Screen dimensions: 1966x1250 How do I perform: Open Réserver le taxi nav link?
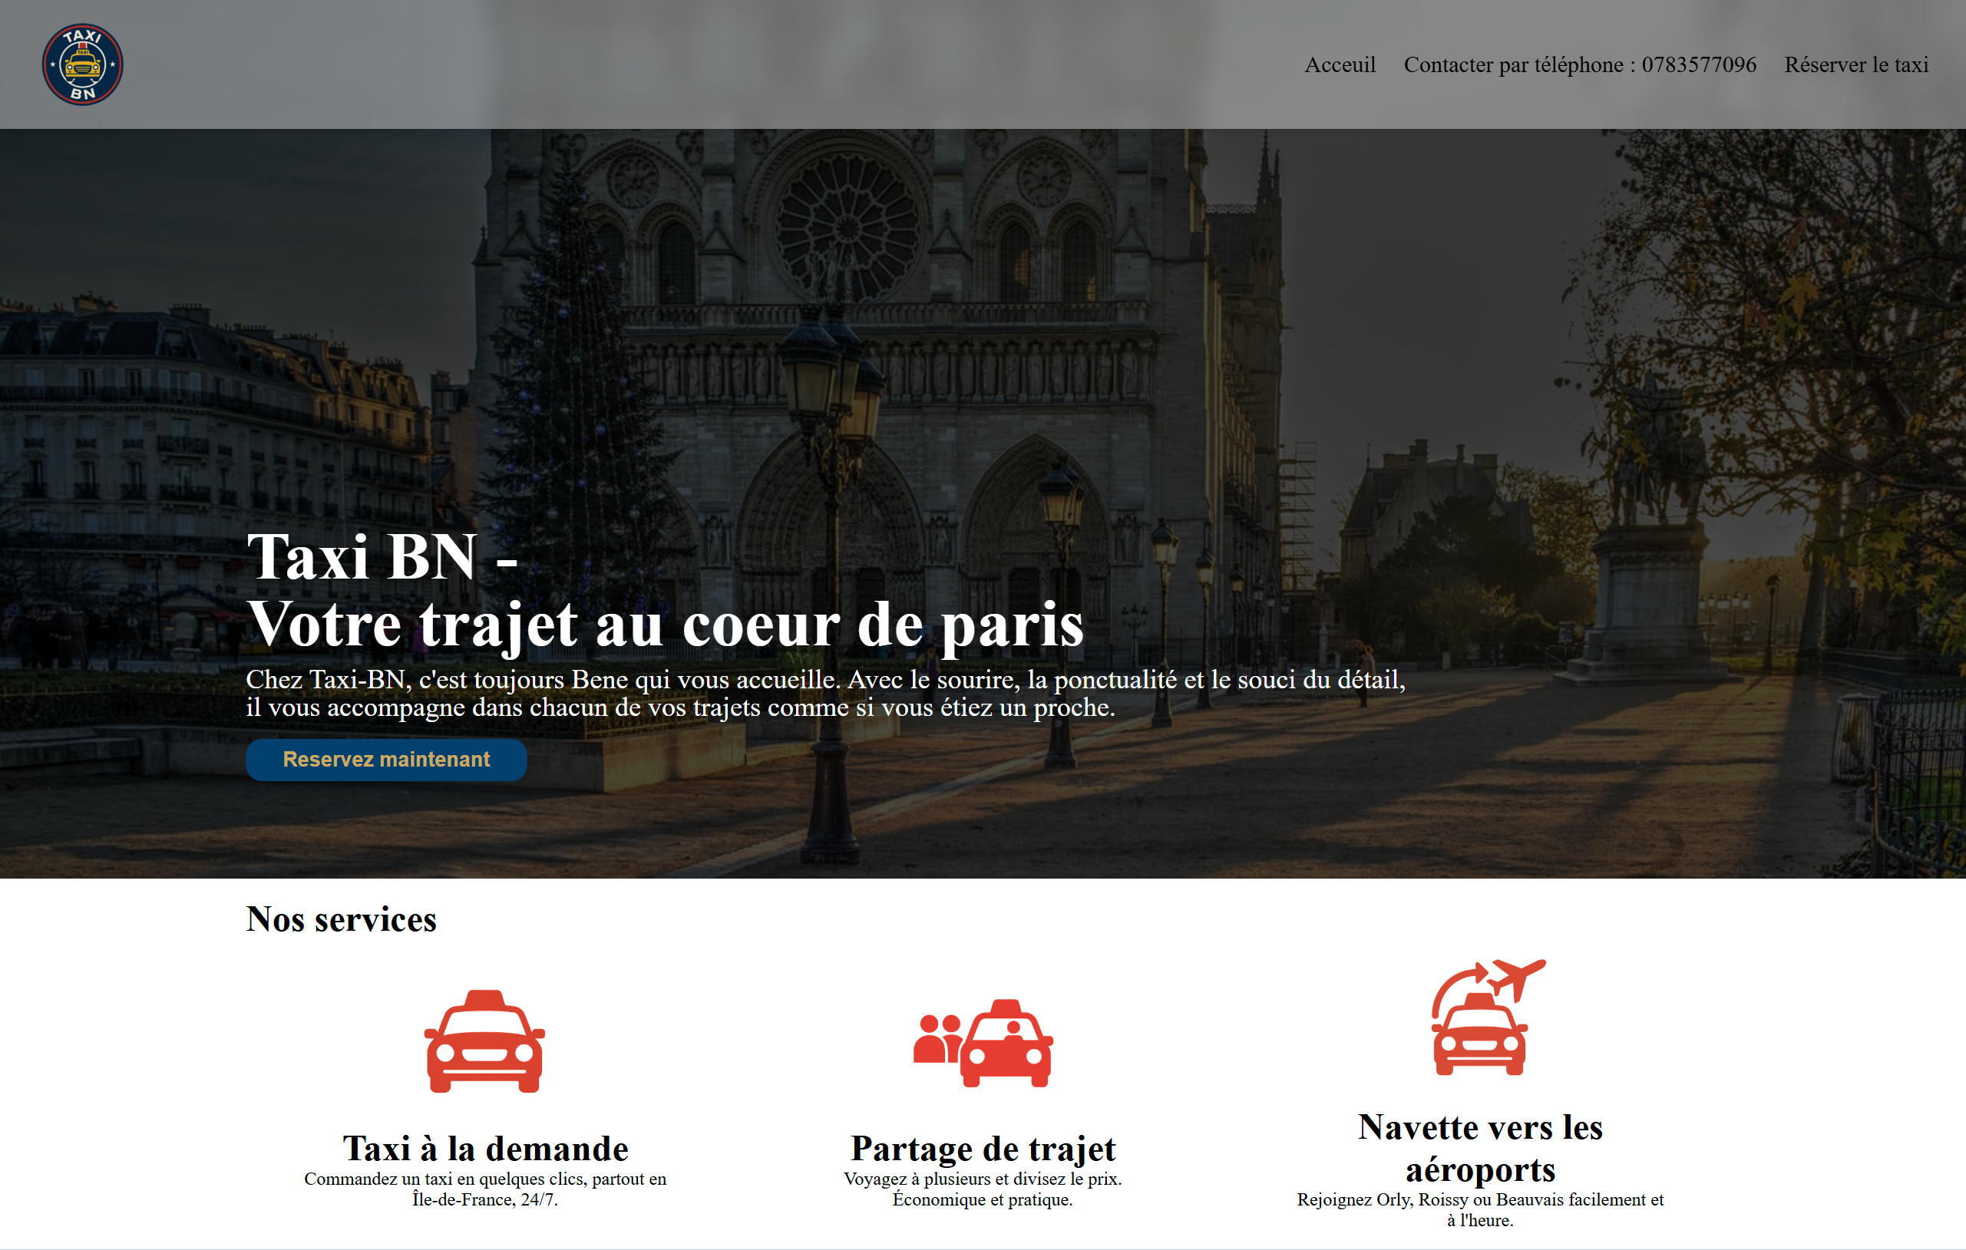click(x=1855, y=64)
